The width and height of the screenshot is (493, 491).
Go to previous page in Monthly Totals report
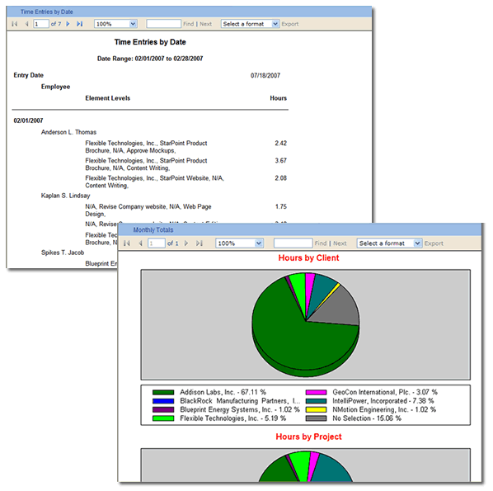[140, 243]
